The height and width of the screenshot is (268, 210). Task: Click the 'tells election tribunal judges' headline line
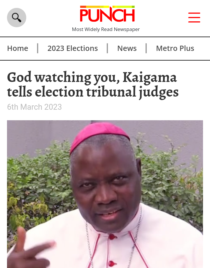coord(93,92)
